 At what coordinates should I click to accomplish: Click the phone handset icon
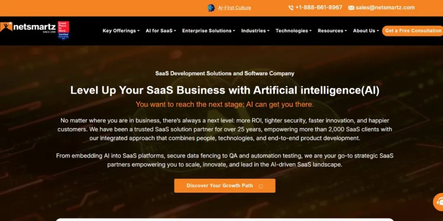pos(291,8)
